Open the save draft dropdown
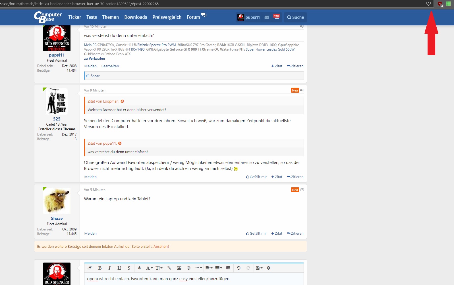Image resolution: width=454 pixels, height=285 pixels. [259, 268]
